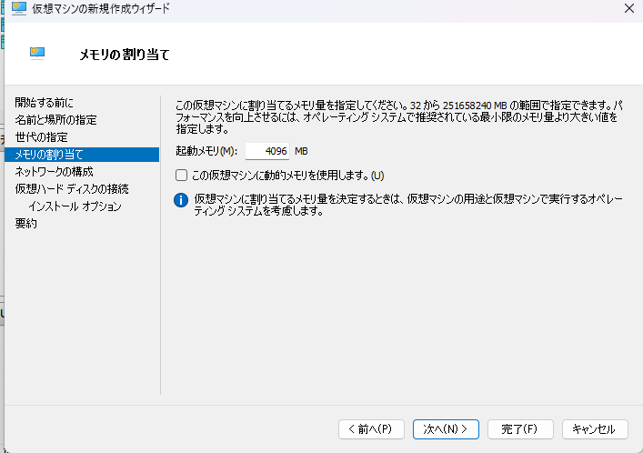Viewport: 643px width, 453px height.
Task: Select インストール オプション sub-step
Action: pos(75,206)
